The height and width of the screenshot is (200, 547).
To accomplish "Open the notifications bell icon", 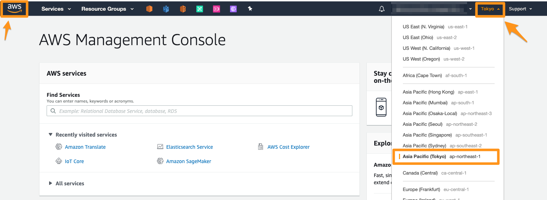I will pos(382,9).
